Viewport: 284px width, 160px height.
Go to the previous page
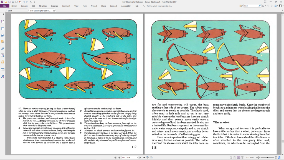119,157
